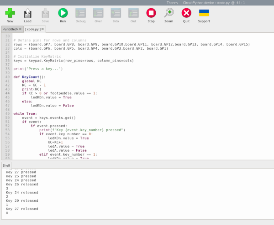Click the 'while True:' line in the editor

(x=25, y=113)
